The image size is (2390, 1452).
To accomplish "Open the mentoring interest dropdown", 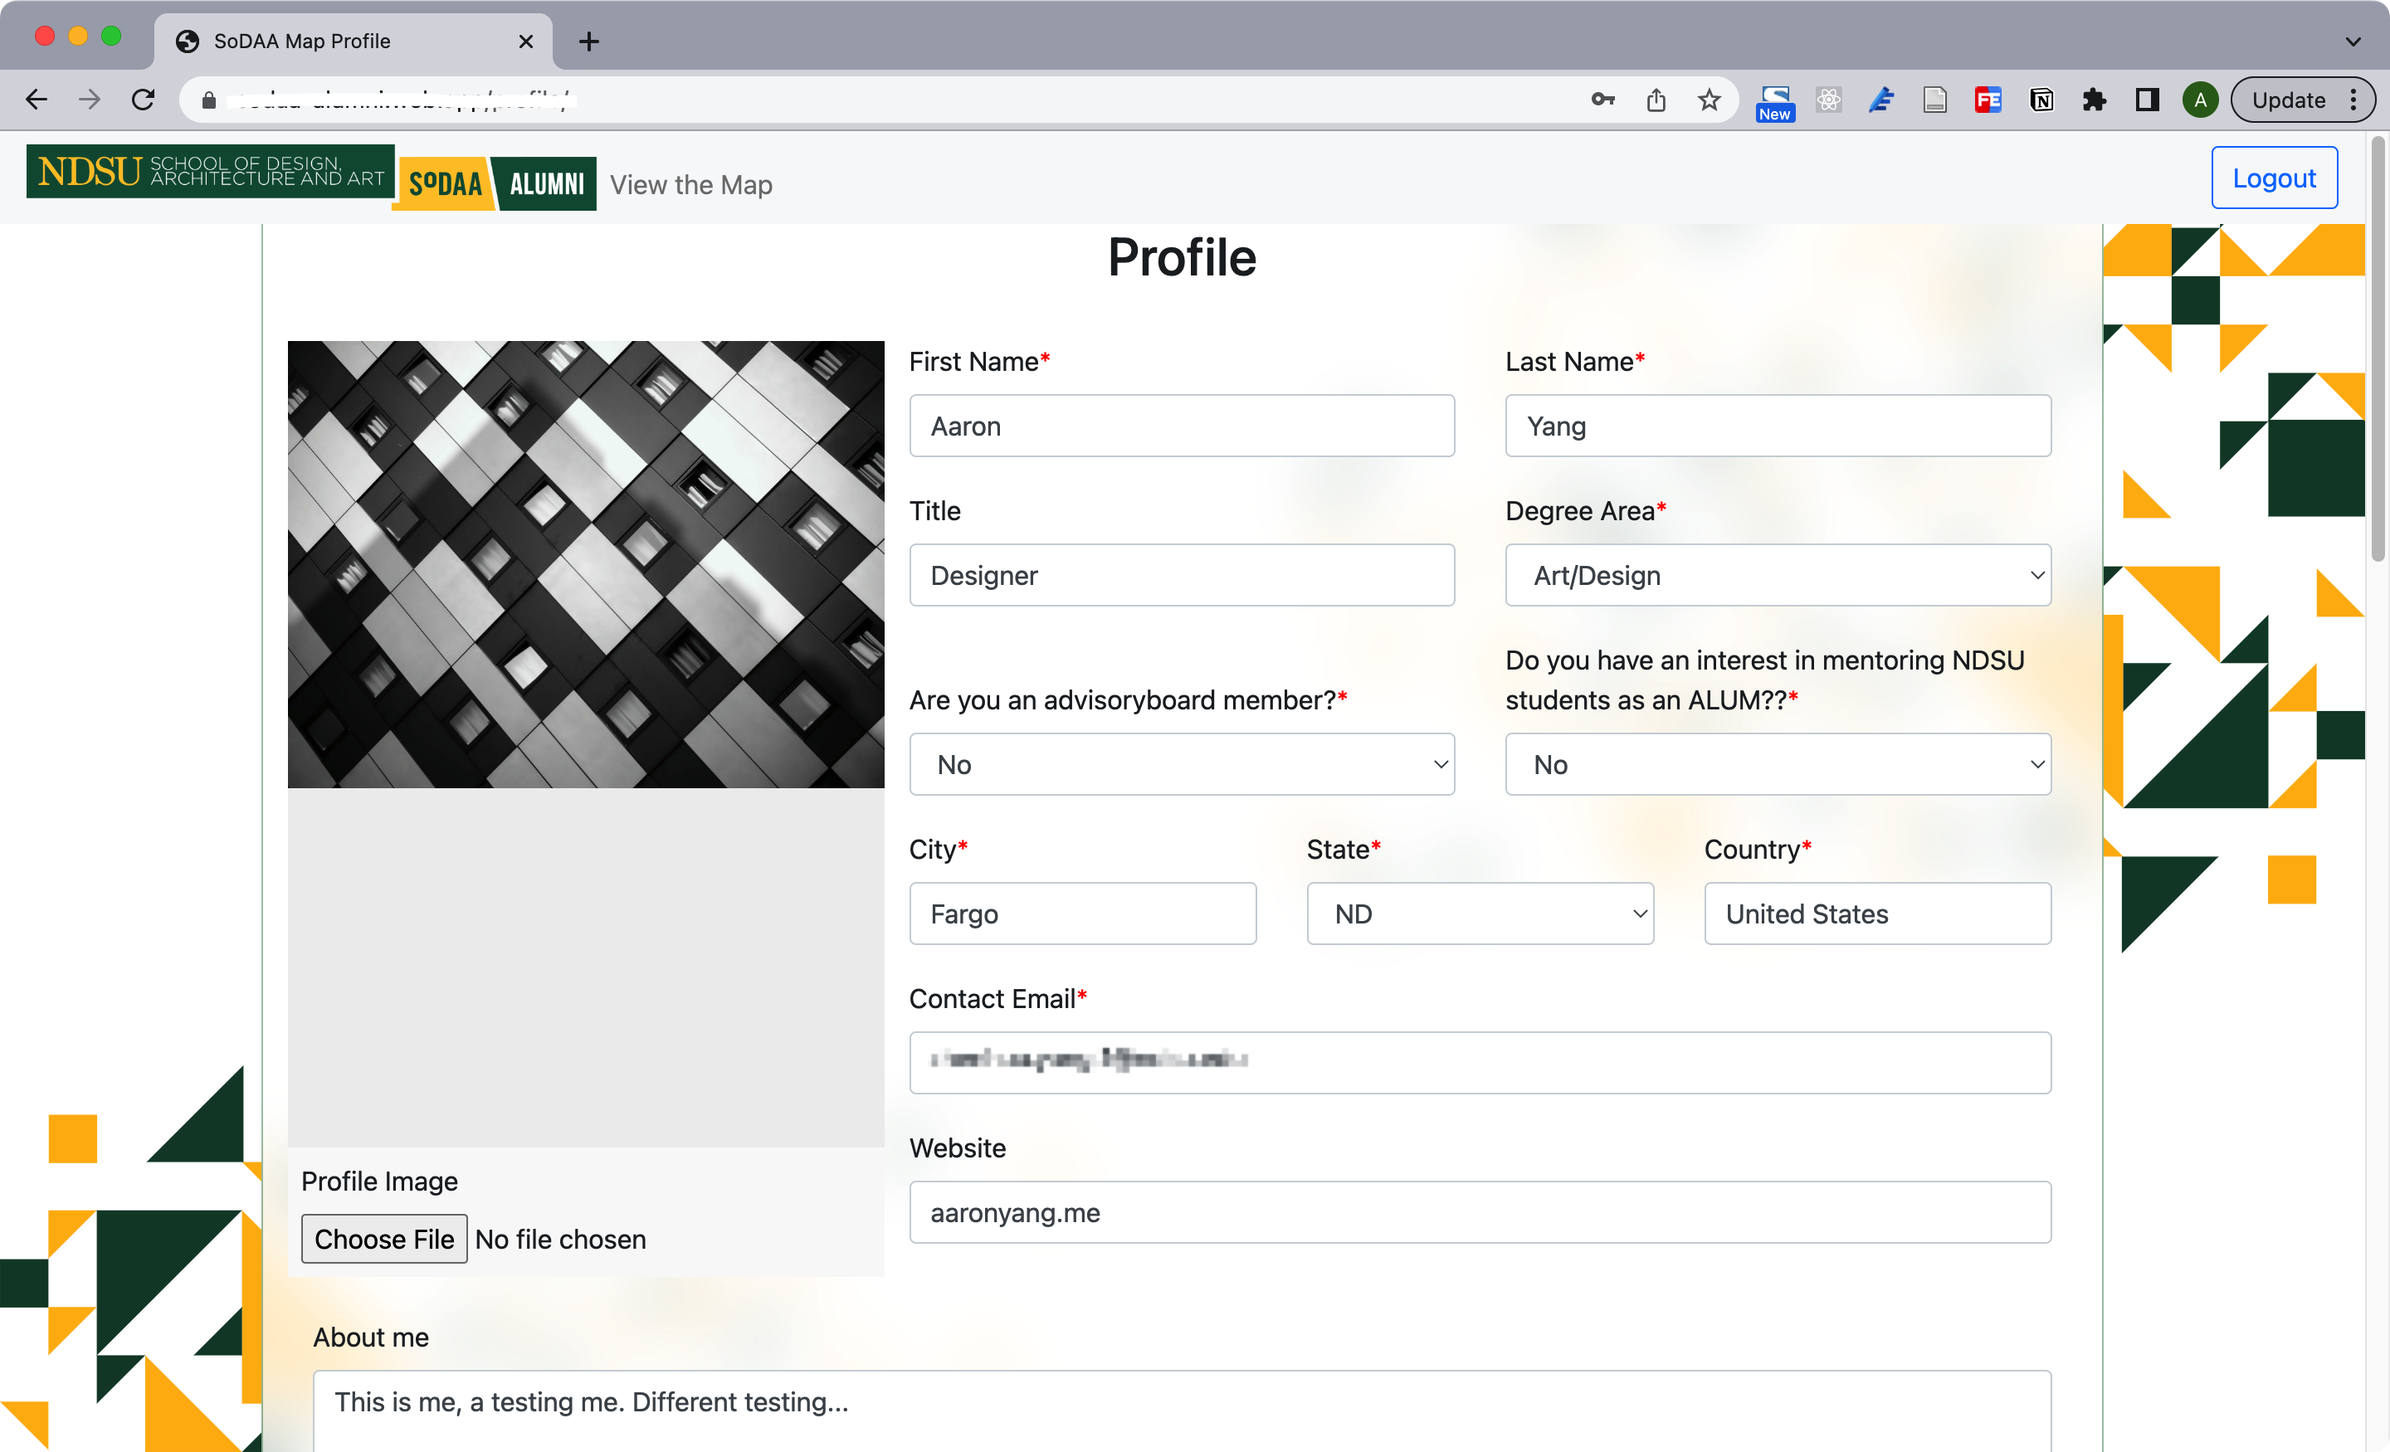I will [1777, 764].
